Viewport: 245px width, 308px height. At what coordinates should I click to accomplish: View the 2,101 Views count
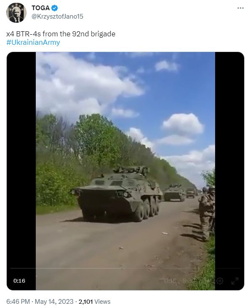[95, 302]
